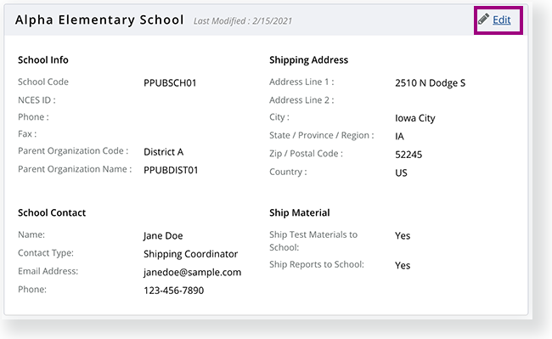Click the pencil edit icon
The image size is (552, 339).
click(x=483, y=19)
